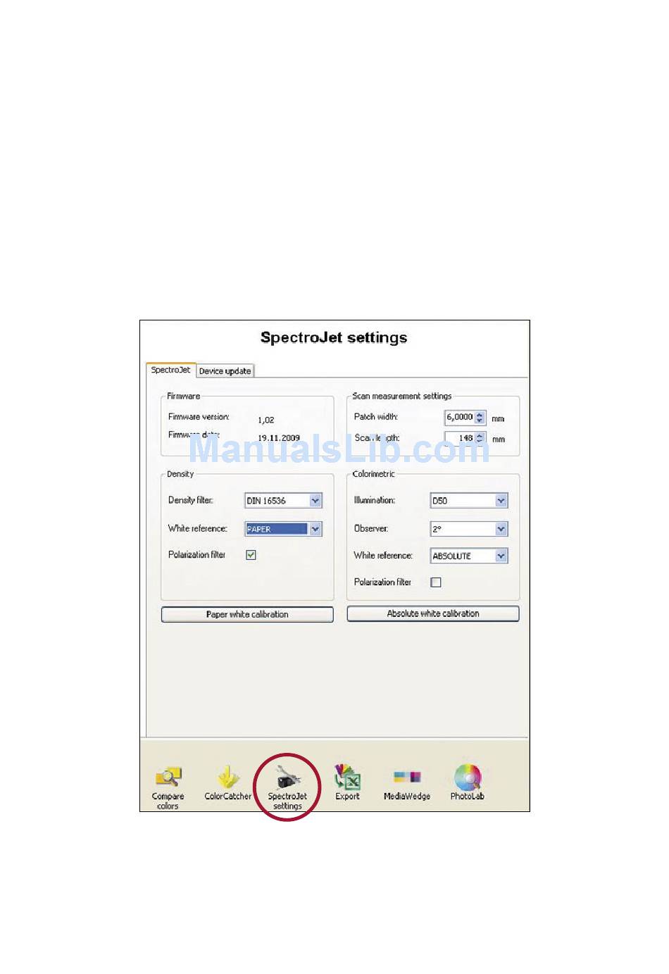The image size is (669, 974).
Task: Click the SpectroJet settings heading
Action: coord(334,337)
